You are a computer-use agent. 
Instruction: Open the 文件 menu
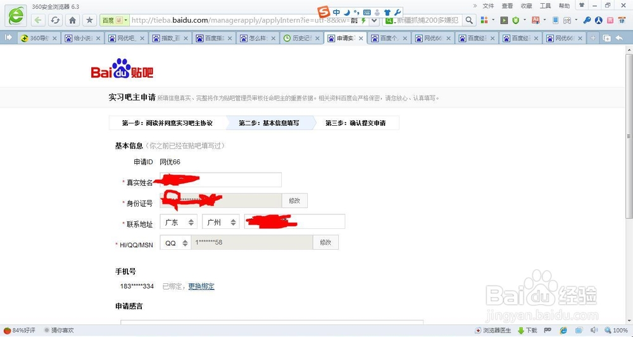point(488,6)
